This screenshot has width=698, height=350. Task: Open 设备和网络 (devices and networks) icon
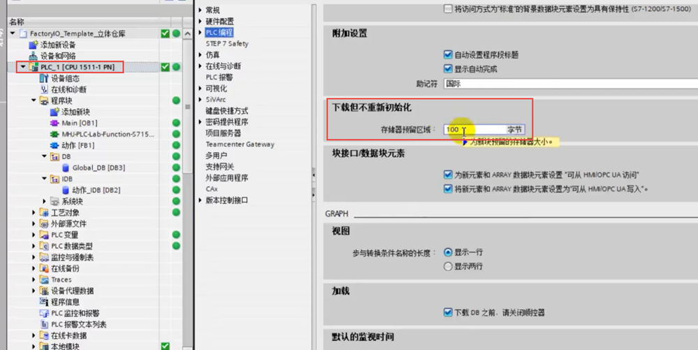click(x=33, y=56)
